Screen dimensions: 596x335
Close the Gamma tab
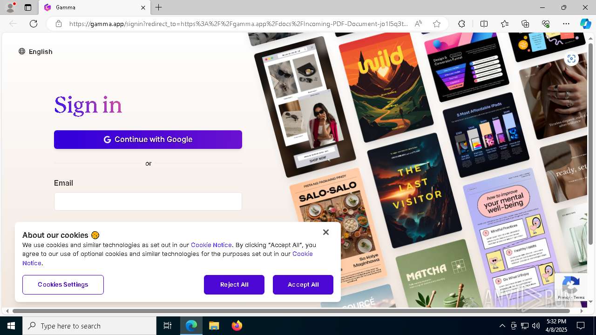click(x=143, y=7)
